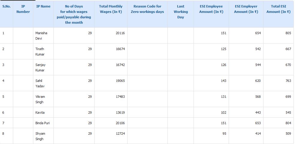Image resolution: width=295 pixels, height=144 pixels.
Task: Click the ESI Employee Amount column header
Action: (211, 9)
